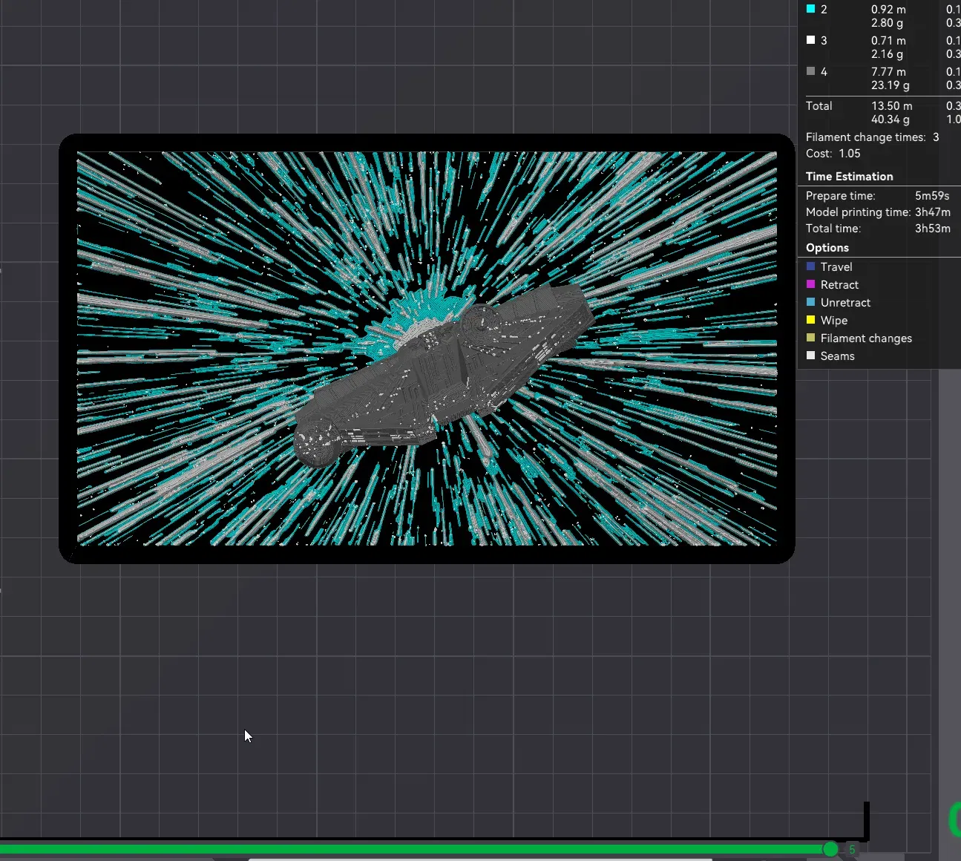Show Retract points in the preview
This screenshot has height=861, width=961.
coord(839,285)
